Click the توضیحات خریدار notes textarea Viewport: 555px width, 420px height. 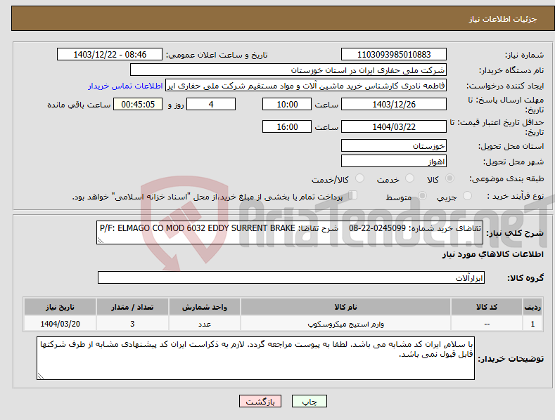255,358
